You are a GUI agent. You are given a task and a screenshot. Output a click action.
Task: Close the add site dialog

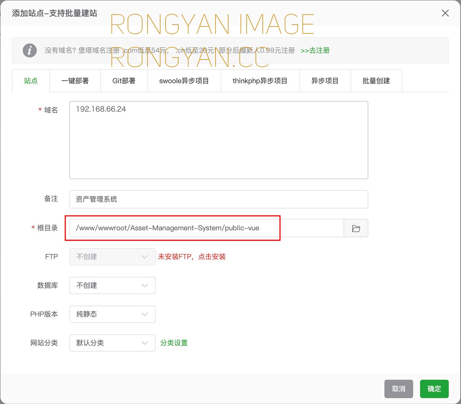click(x=445, y=13)
